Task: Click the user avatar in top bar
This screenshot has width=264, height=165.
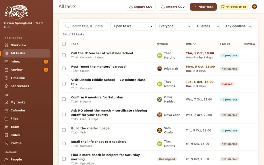Action: pos(254,7)
